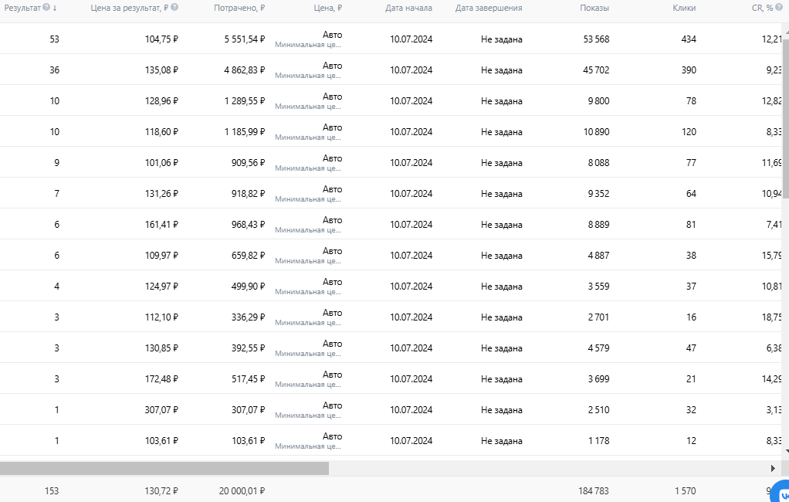789x502 pixels.
Task: Click the Дата завершения column header
Action: [489, 8]
